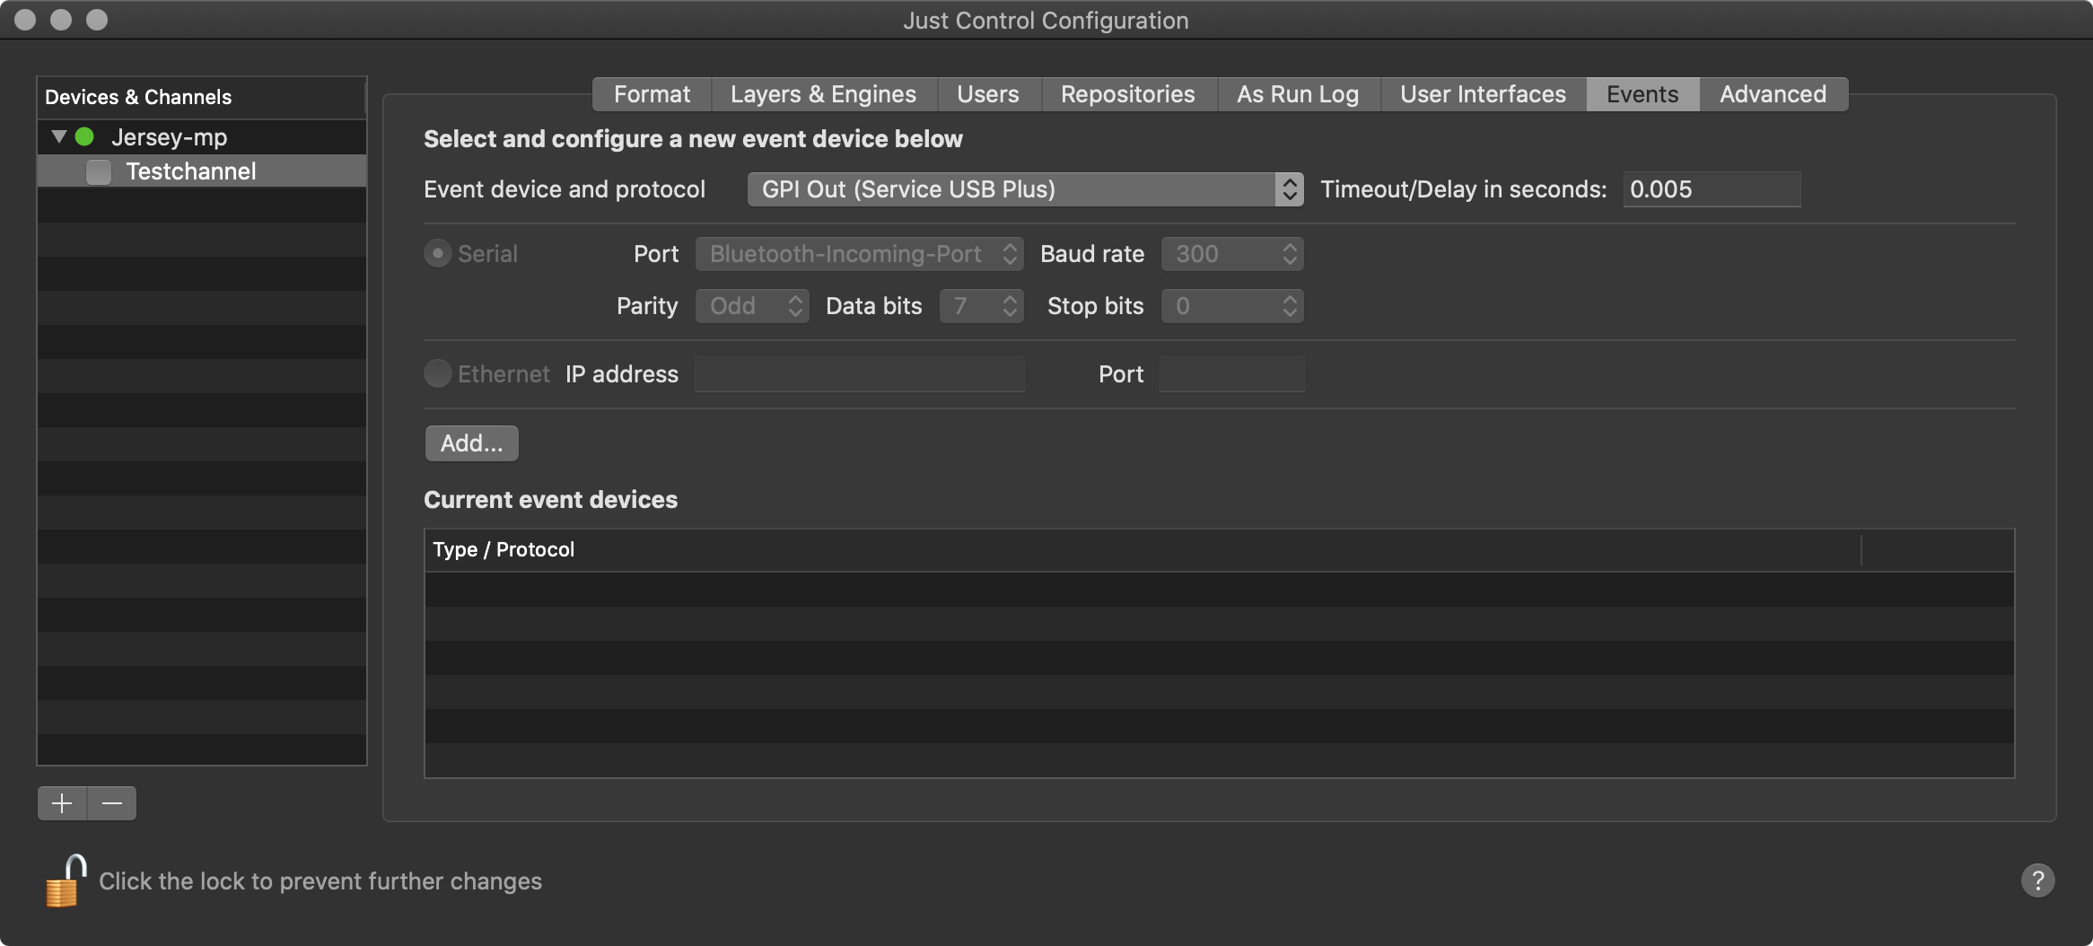This screenshot has width=2093, height=946.
Task: Open the Parity dropdown
Action: pos(752,306)
